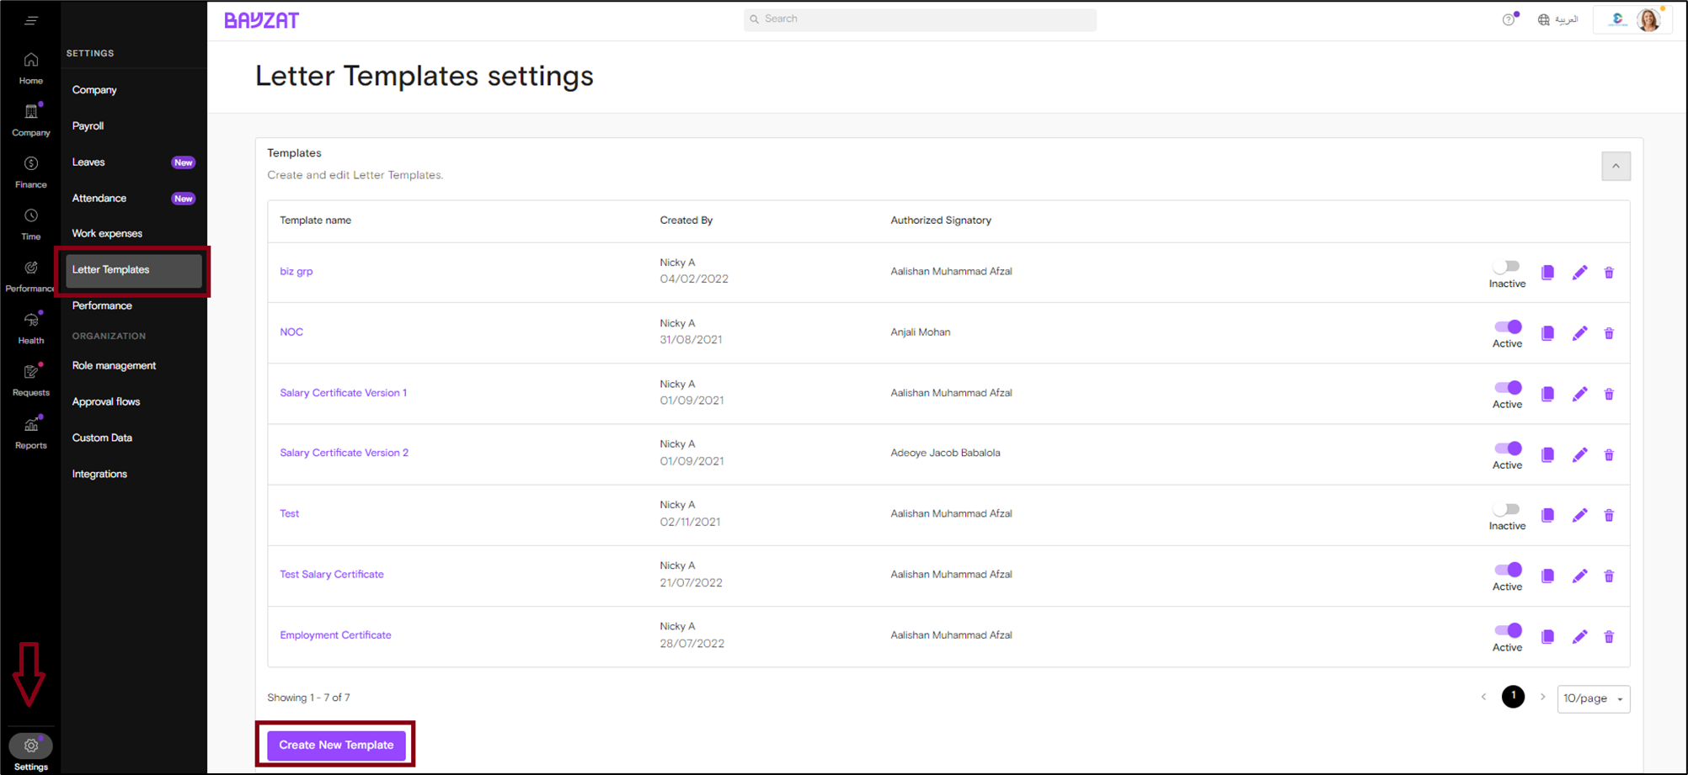Click the company switcher logo

click(x=1616, y=19)
